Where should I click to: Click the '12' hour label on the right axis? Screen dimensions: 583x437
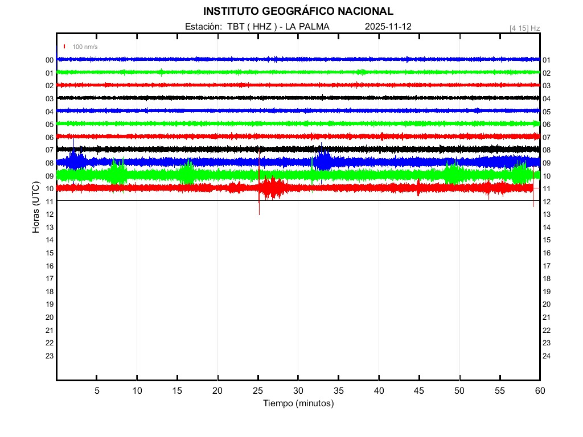coord(546,201)
